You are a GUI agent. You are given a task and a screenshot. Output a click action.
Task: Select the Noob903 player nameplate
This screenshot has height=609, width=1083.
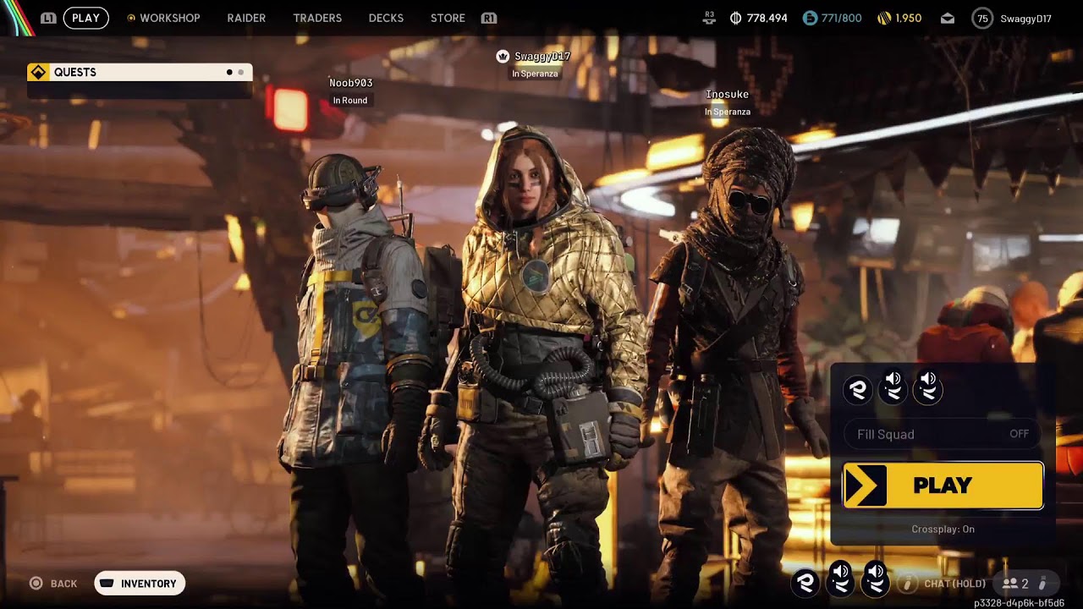(350, 83)
